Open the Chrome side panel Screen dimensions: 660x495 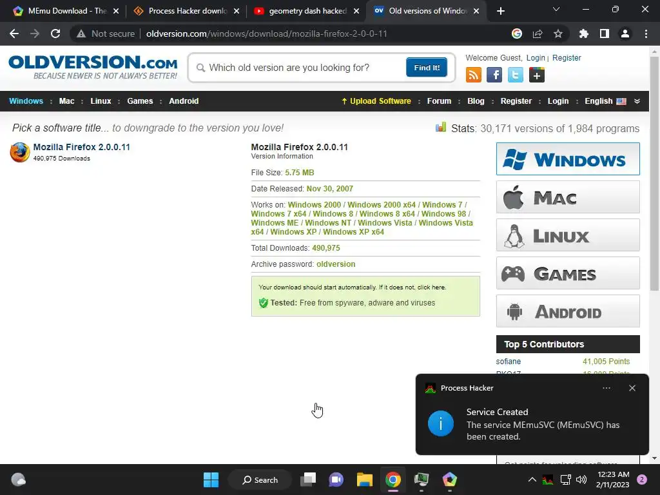pyautogui.click(x=605, y=34)
